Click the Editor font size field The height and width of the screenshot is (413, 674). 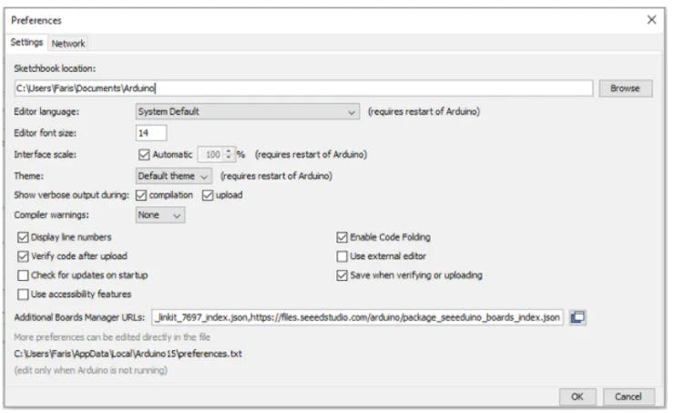pos(151,133)
